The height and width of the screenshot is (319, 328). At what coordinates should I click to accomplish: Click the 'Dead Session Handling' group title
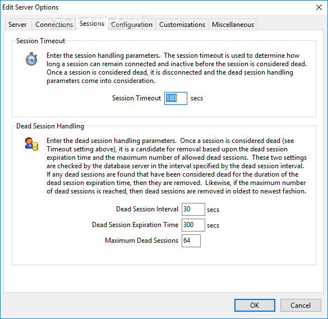(x=50, y=126)
